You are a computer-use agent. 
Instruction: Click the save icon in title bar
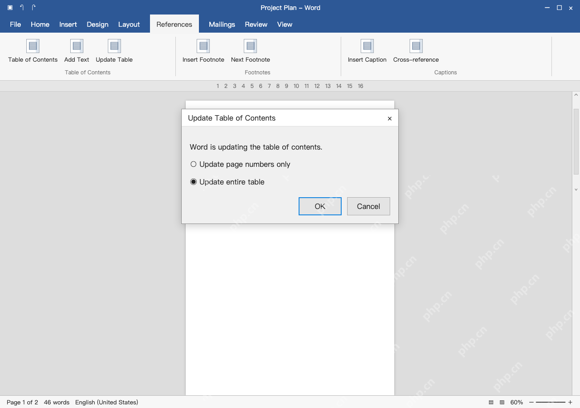[10, 8]
